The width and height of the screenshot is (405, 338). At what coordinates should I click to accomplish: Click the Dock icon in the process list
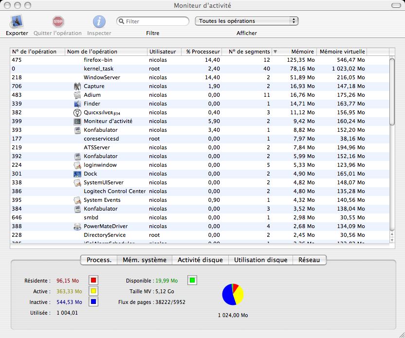tap(77, 174)
